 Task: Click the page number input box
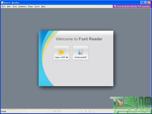coord(35,111)
